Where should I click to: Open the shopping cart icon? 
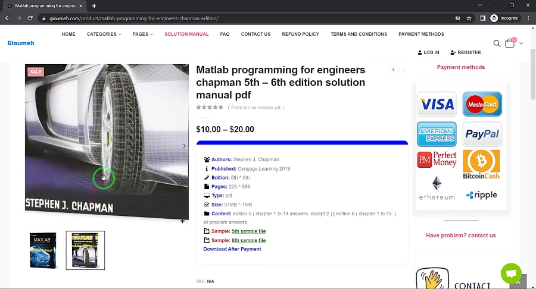click(510, 43)
